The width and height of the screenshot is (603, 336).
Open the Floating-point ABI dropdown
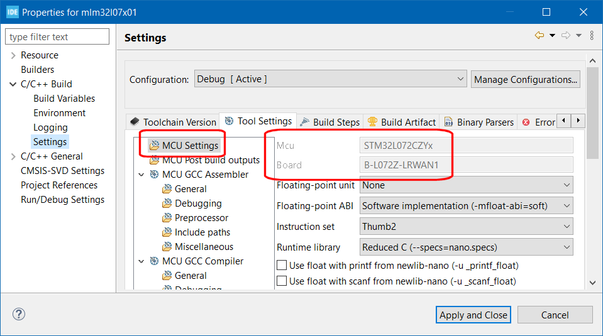click(466, 205)
